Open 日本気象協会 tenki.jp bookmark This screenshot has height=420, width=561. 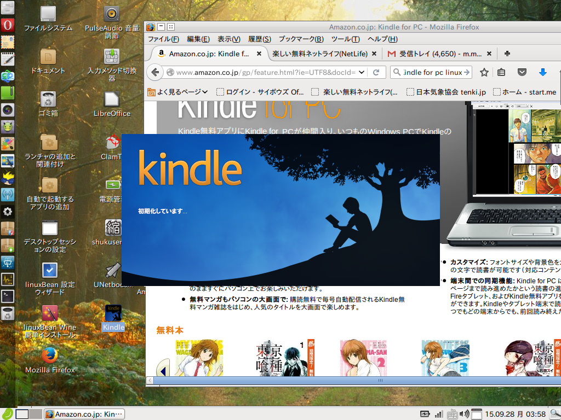446,92
